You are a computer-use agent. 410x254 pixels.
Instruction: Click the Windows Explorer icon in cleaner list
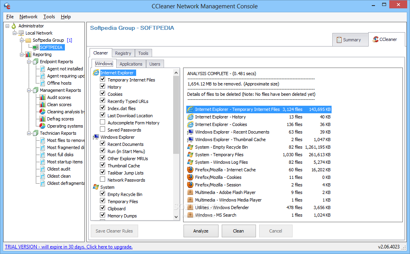[96, 137]
